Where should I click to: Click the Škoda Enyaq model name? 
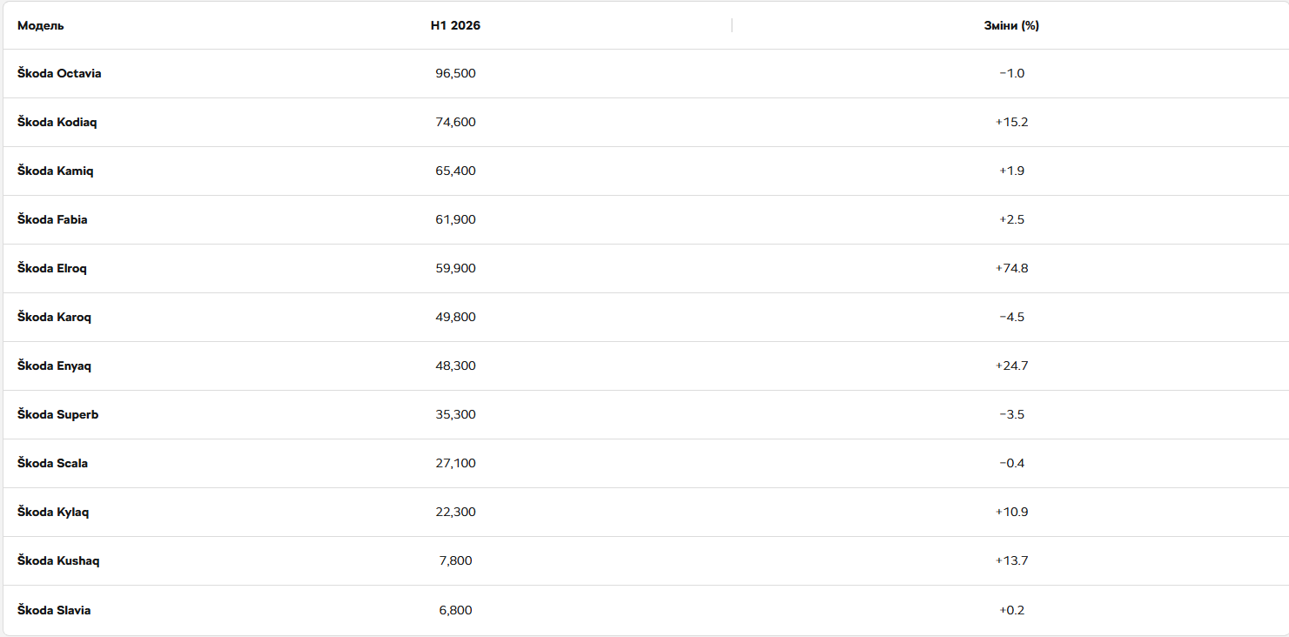[x=54, y=365]
